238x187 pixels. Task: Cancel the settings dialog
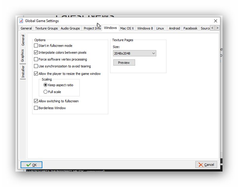click(206, 165)
